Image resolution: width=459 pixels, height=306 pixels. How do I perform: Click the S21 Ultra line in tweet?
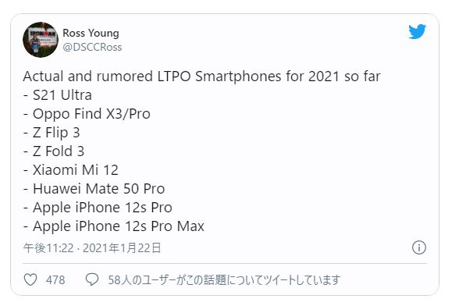[58, 95]
